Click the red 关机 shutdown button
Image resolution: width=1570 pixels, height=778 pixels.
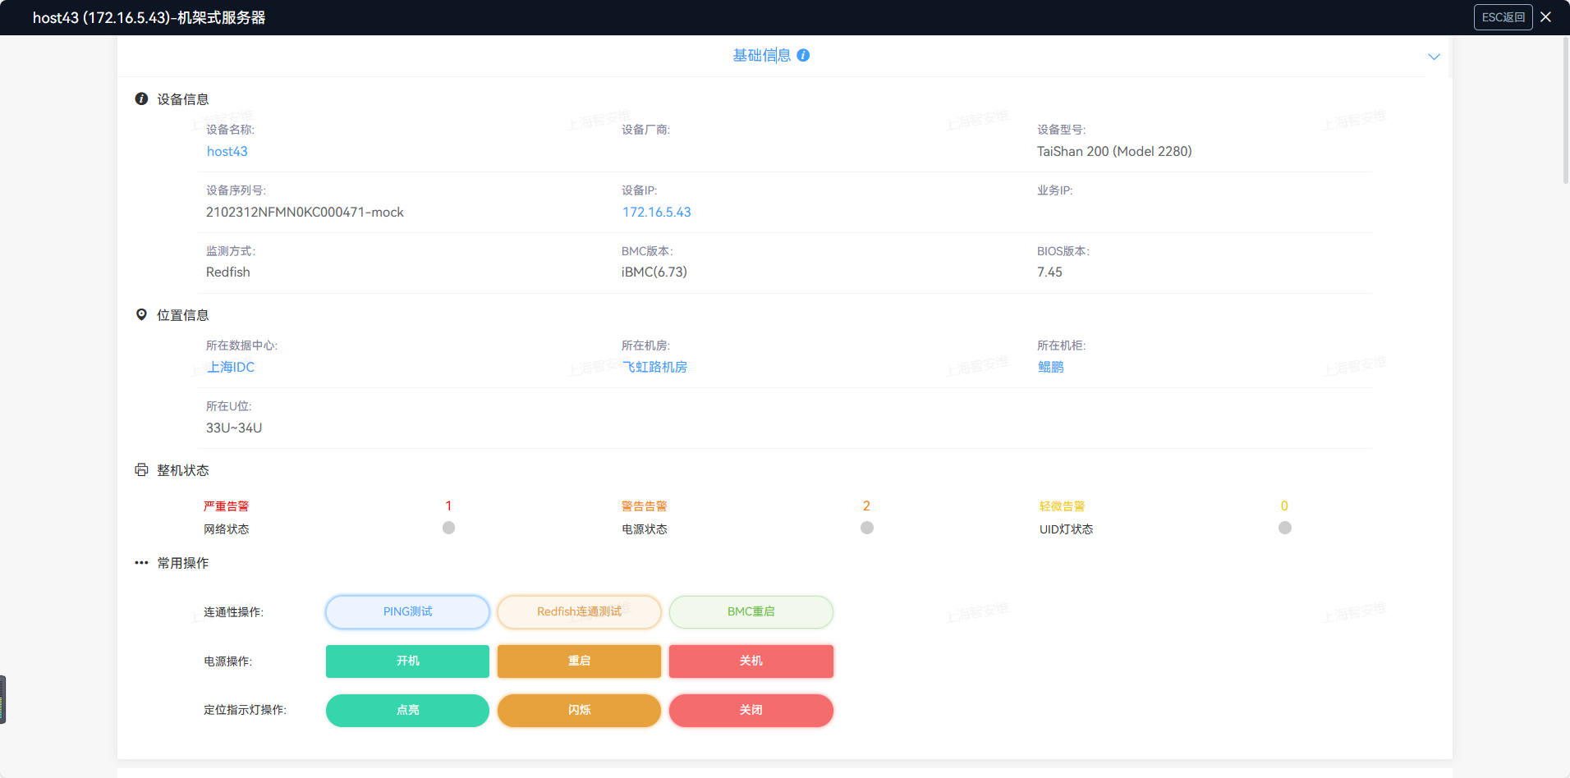point(751,661)
